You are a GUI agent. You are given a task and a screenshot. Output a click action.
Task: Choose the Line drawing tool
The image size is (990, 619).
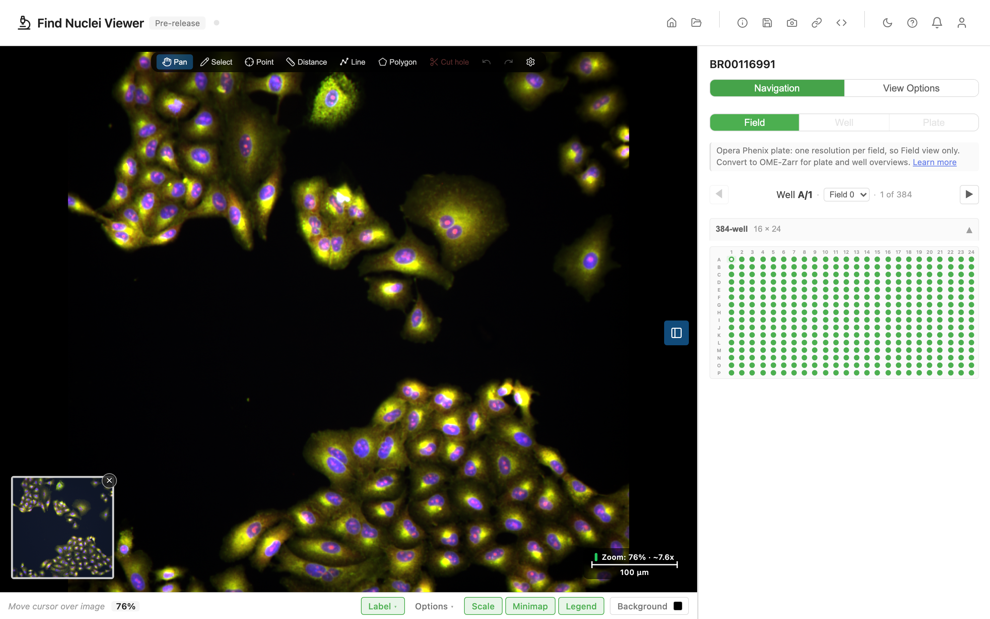tap(353, 62)
